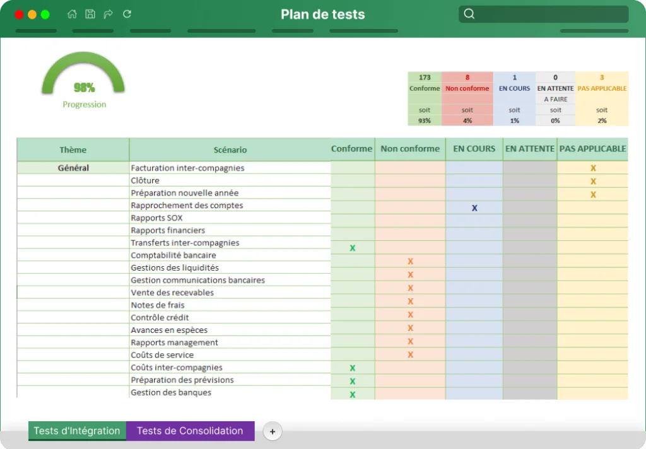
Task: Select Transferts inter-compagnies cell
Action: (x=230, y=243)
